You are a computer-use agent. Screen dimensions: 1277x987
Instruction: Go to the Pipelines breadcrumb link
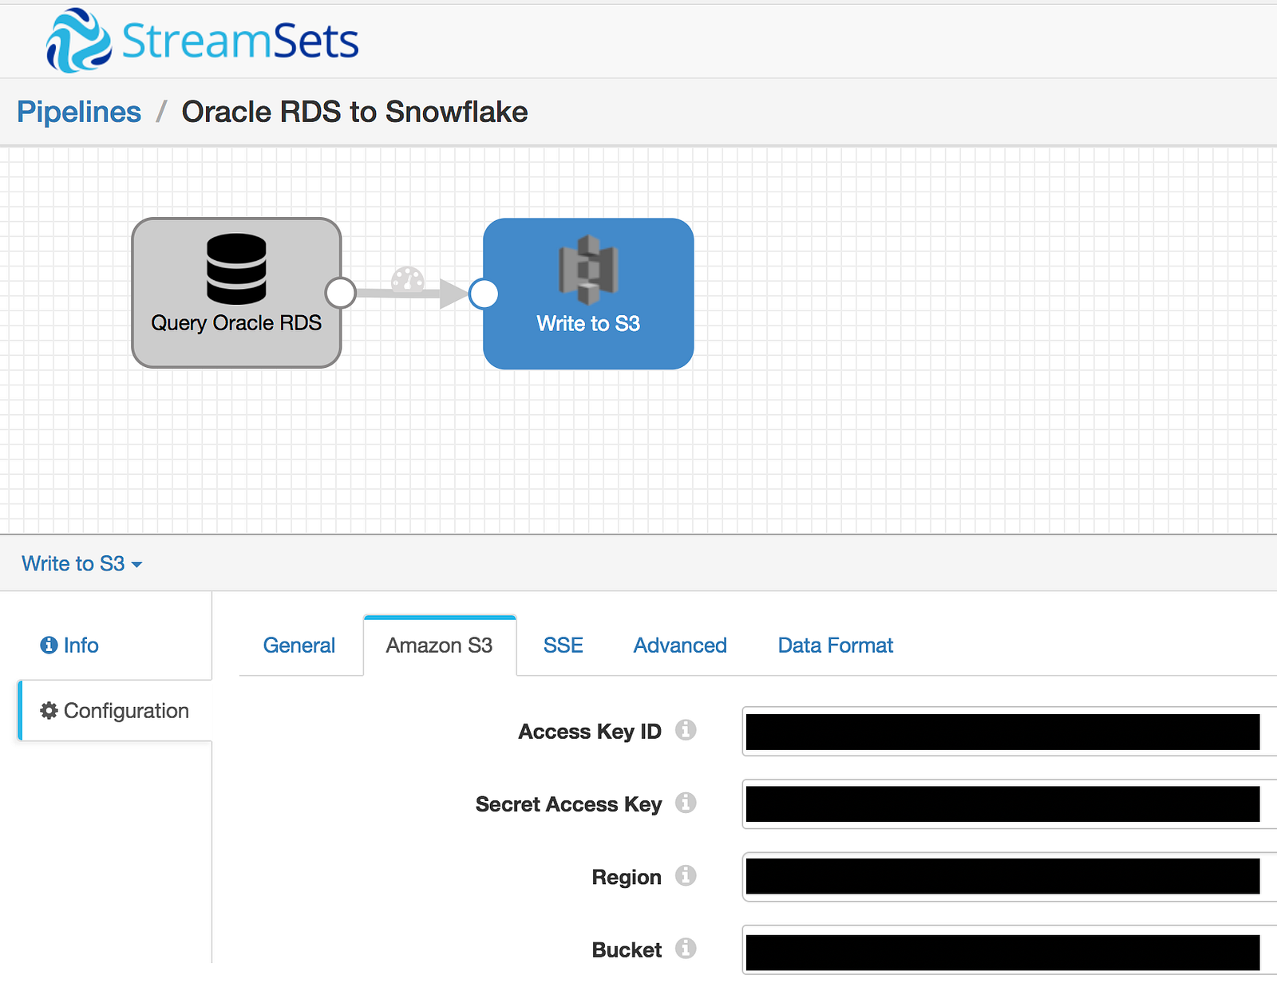pos(79,112)
